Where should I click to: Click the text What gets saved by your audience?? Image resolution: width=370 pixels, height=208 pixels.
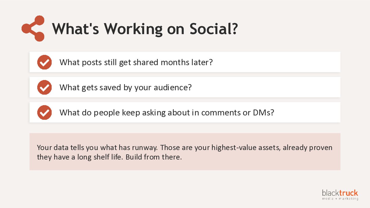point(126,87)
